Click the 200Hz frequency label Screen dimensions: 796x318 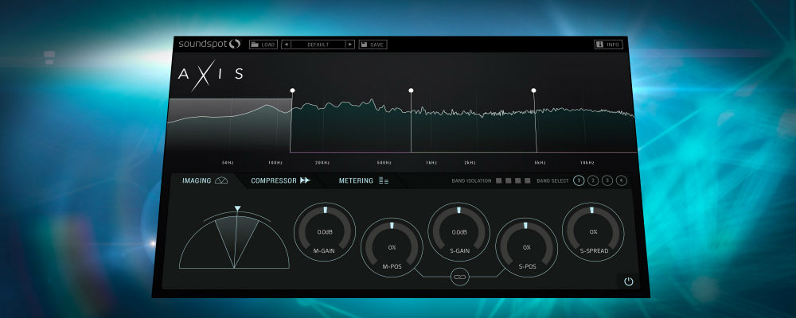[322, 163]
